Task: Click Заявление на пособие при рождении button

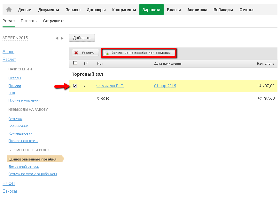Action: click(139, 53)
